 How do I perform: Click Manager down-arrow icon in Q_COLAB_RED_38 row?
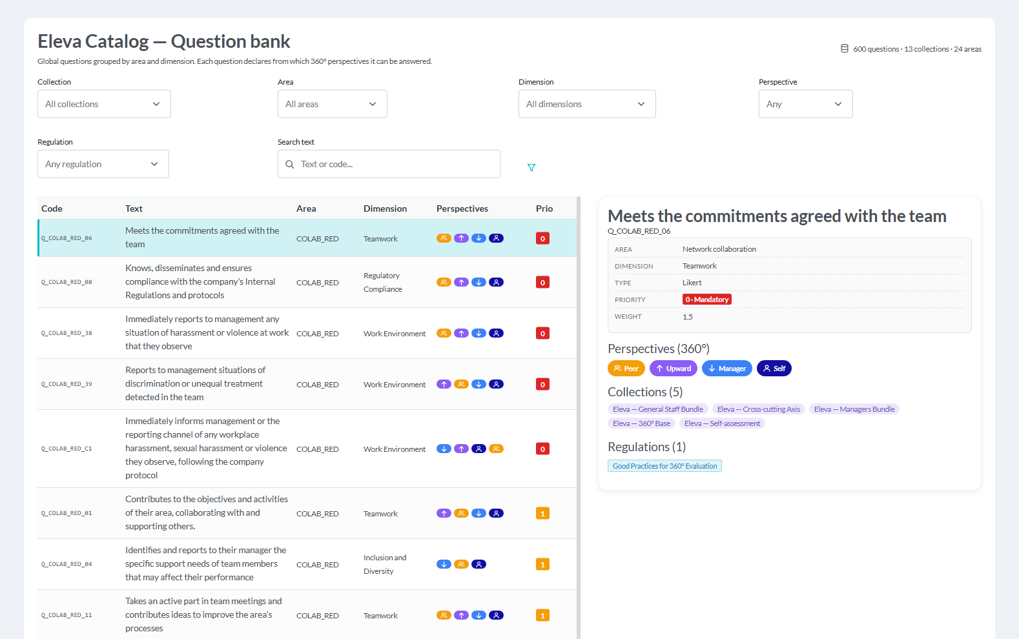point(479,333)
